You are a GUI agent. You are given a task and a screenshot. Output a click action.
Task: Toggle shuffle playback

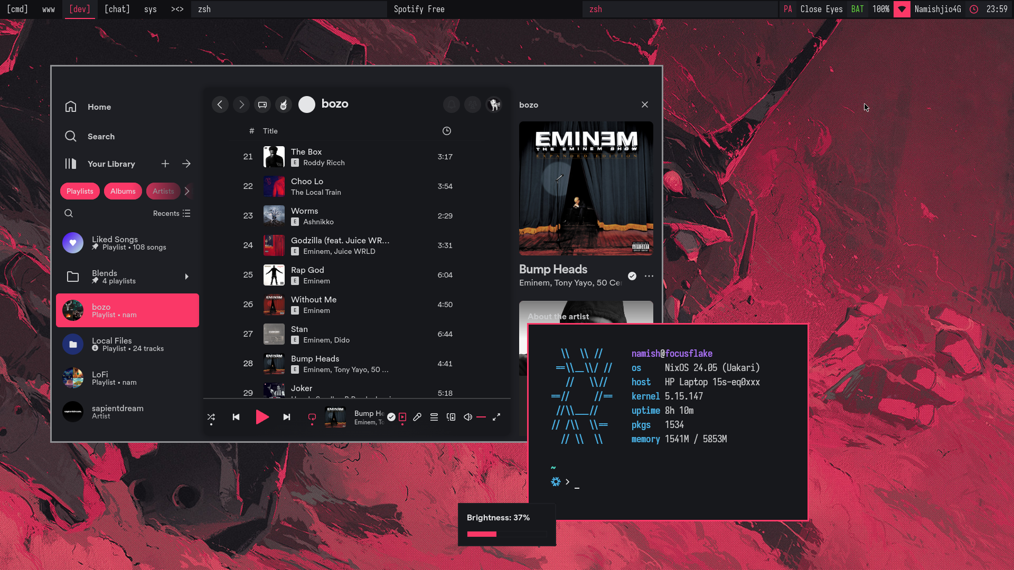(211, 417)
